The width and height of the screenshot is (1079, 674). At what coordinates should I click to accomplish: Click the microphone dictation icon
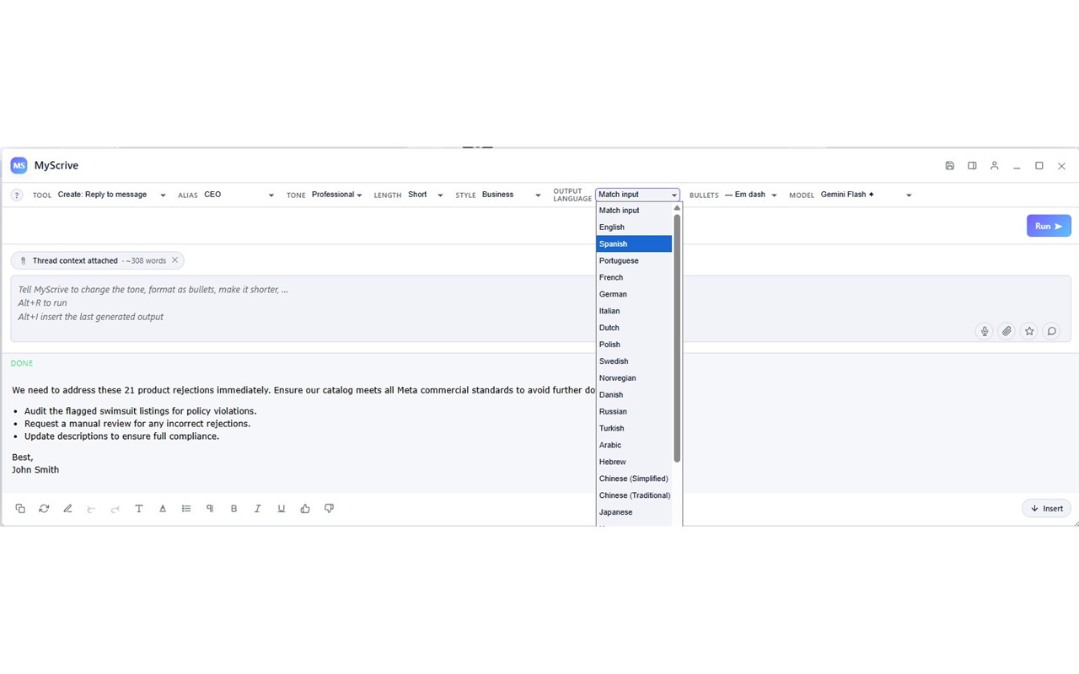(984, 331)
